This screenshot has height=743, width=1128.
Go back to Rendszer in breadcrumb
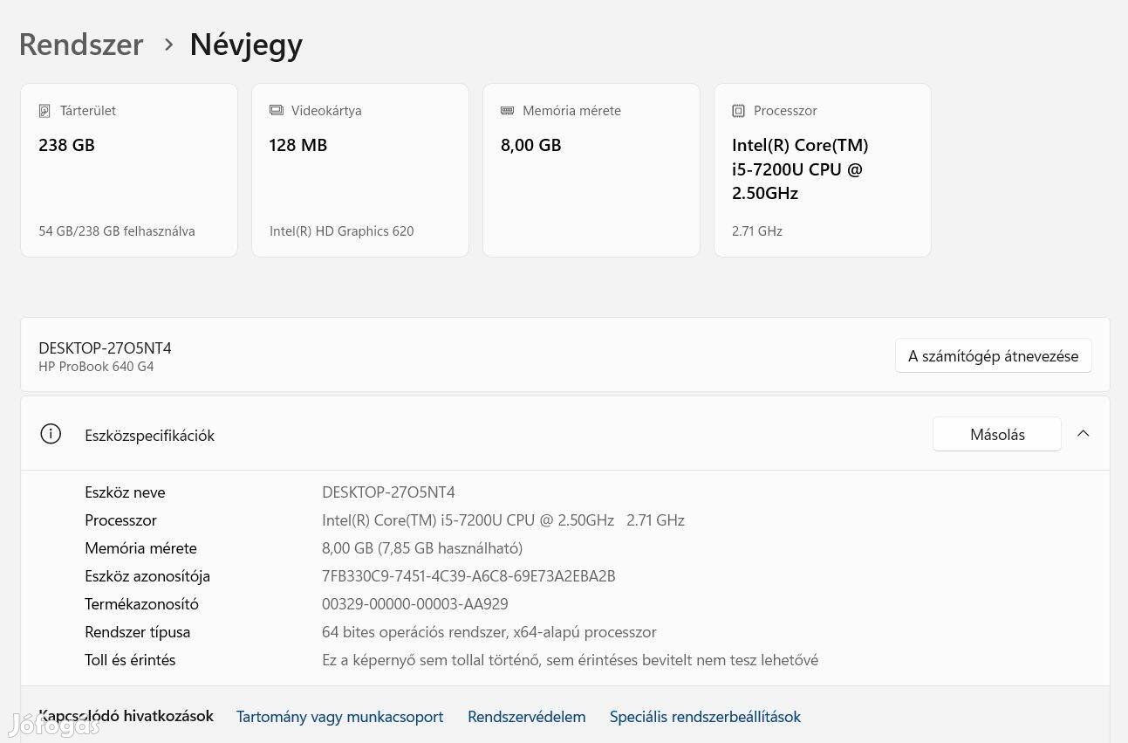point(81,45)
